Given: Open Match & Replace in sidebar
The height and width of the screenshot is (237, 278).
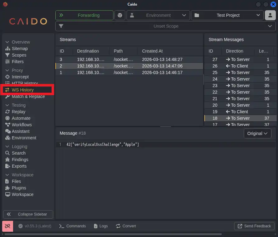Looking at the screenshot, I should point(28,96).
